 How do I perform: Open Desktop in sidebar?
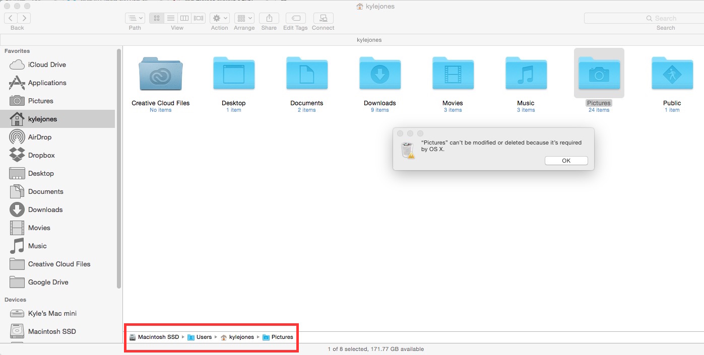pos(57,173)
